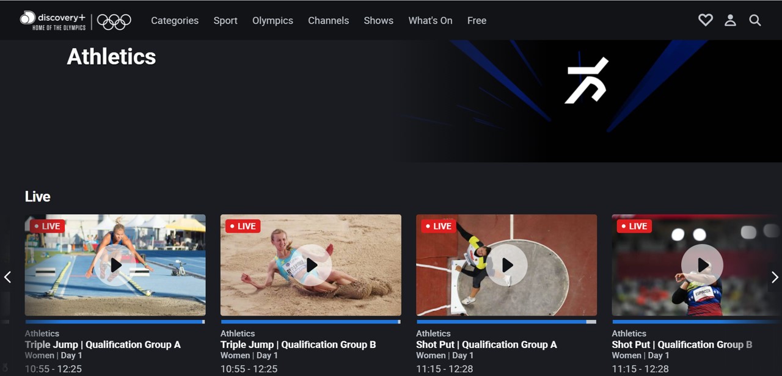Play Triple Jump Qualification Group A stream
The image size is (782, 376).
[115, 265]
